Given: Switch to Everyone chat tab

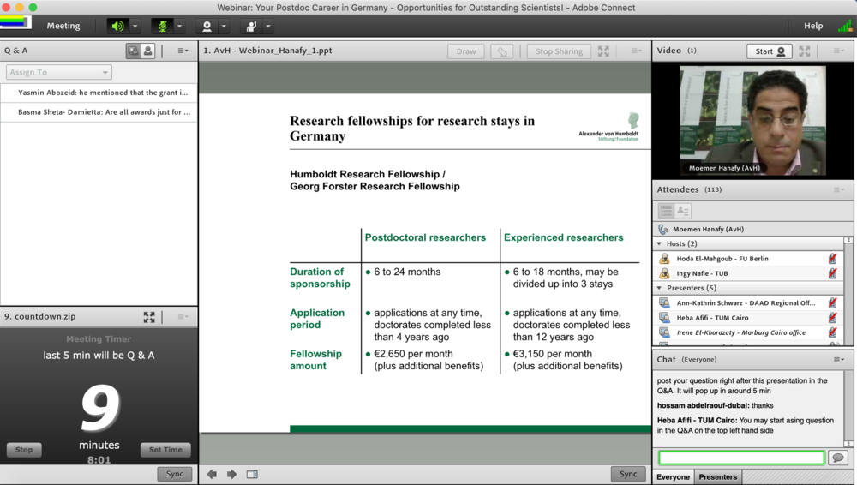Looking at the screenshot, I should (x=674, y=476).
